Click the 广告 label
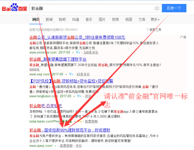 pyautogui.click(x=183, y=37)
